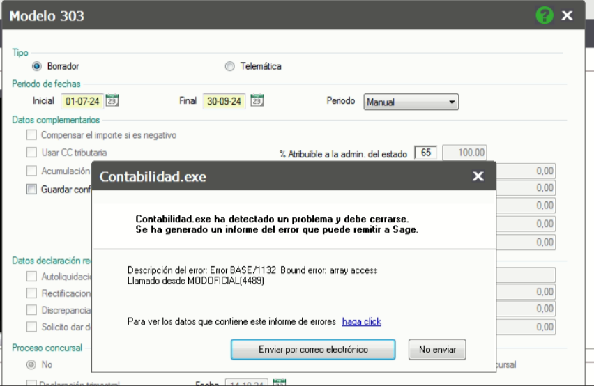Close the Modelo 303 window

[567, 15]
